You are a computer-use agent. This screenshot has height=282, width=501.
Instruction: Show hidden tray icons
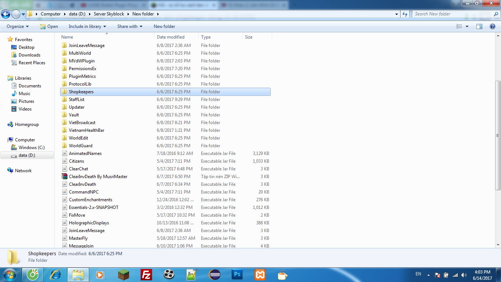428,275
